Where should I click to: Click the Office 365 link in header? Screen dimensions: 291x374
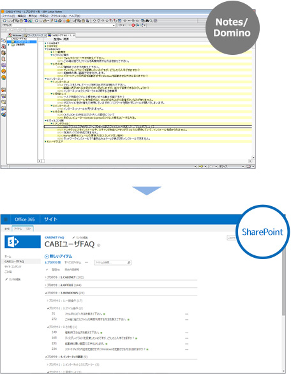24,220
